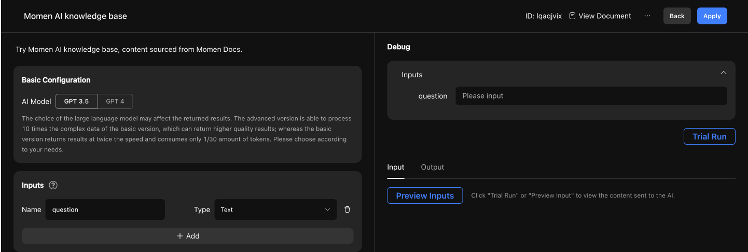Start a Trial Run
This screenshot has height=252, width=748.
pos(710,136)
